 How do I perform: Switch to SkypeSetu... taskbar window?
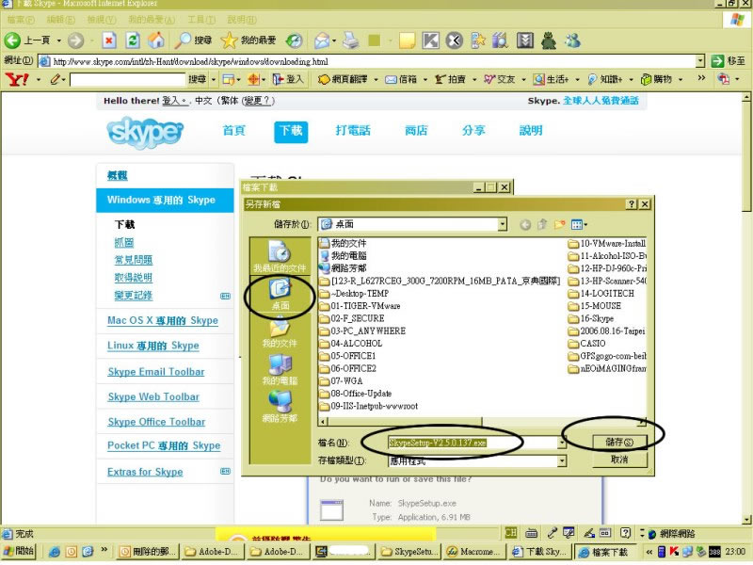point(409,552)
